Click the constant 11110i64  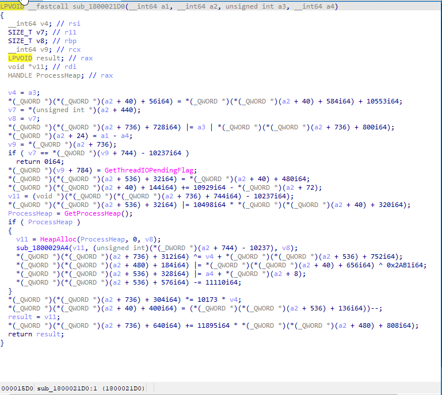click(222, 282)
